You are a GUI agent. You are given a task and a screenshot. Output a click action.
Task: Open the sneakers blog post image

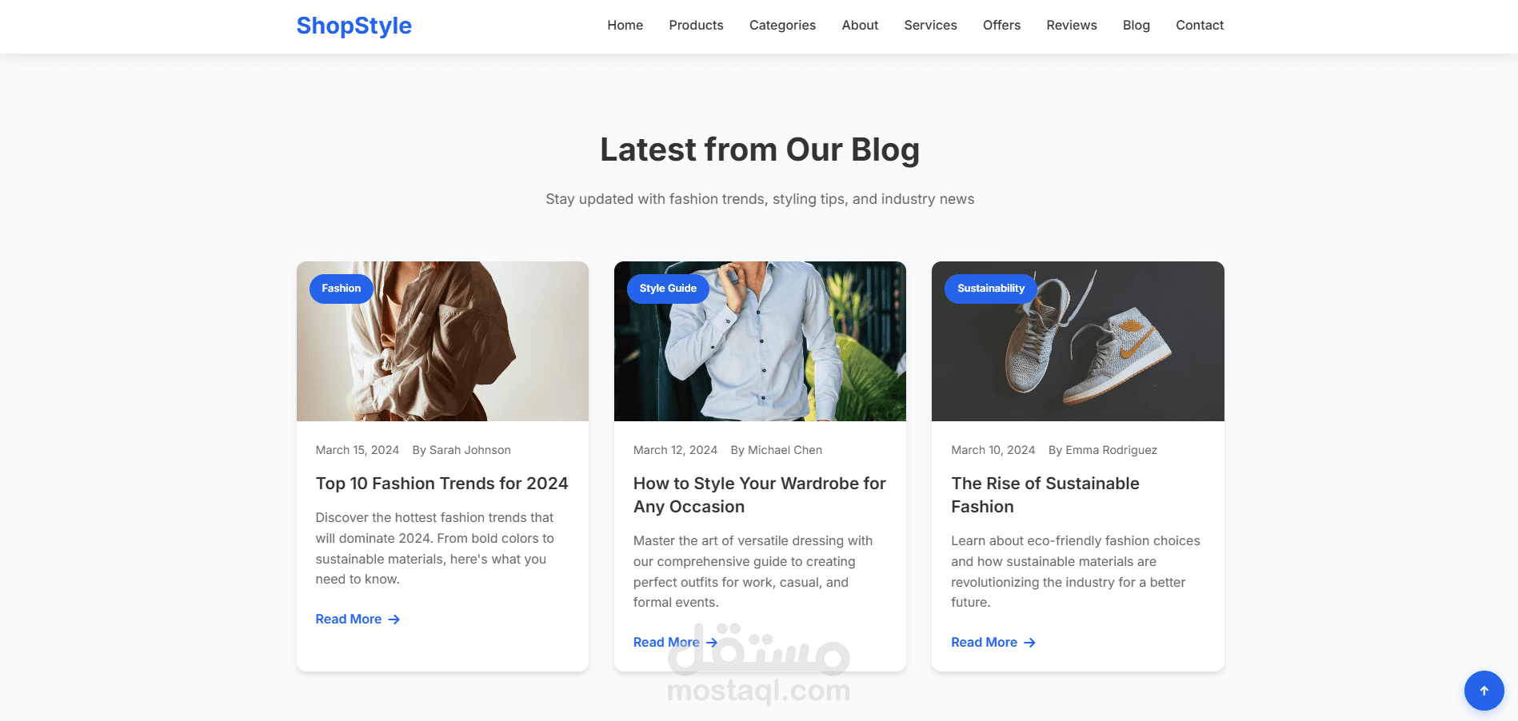coord(1077,341)
